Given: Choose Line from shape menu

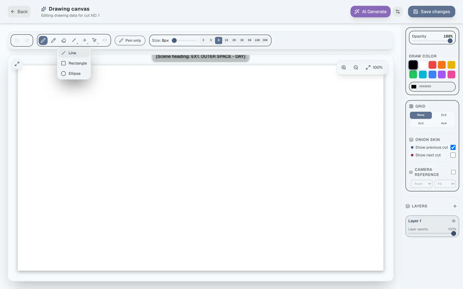Looking at the screenshot, I should [x=74, y=53].
